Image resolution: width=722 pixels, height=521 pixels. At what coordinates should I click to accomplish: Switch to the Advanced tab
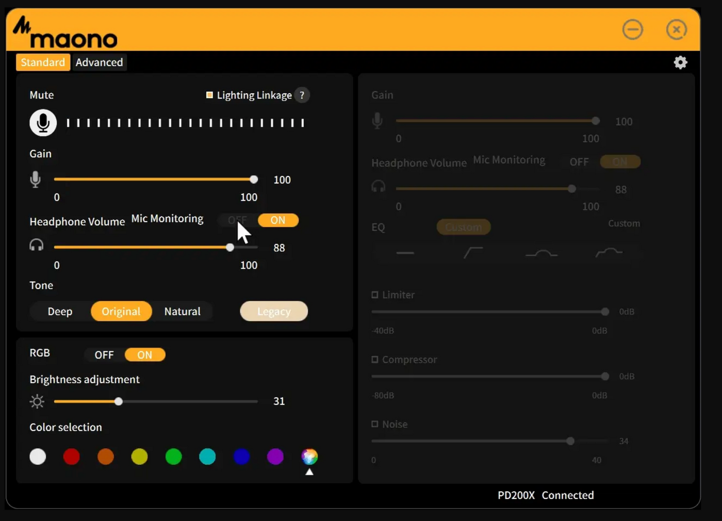[x=99, y=62]
